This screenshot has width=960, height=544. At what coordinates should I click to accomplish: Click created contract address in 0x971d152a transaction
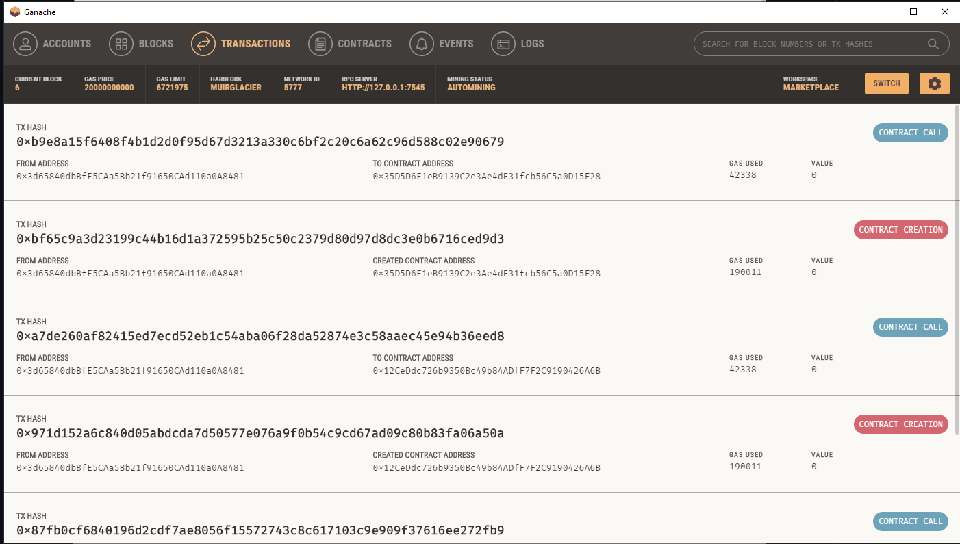486,468
